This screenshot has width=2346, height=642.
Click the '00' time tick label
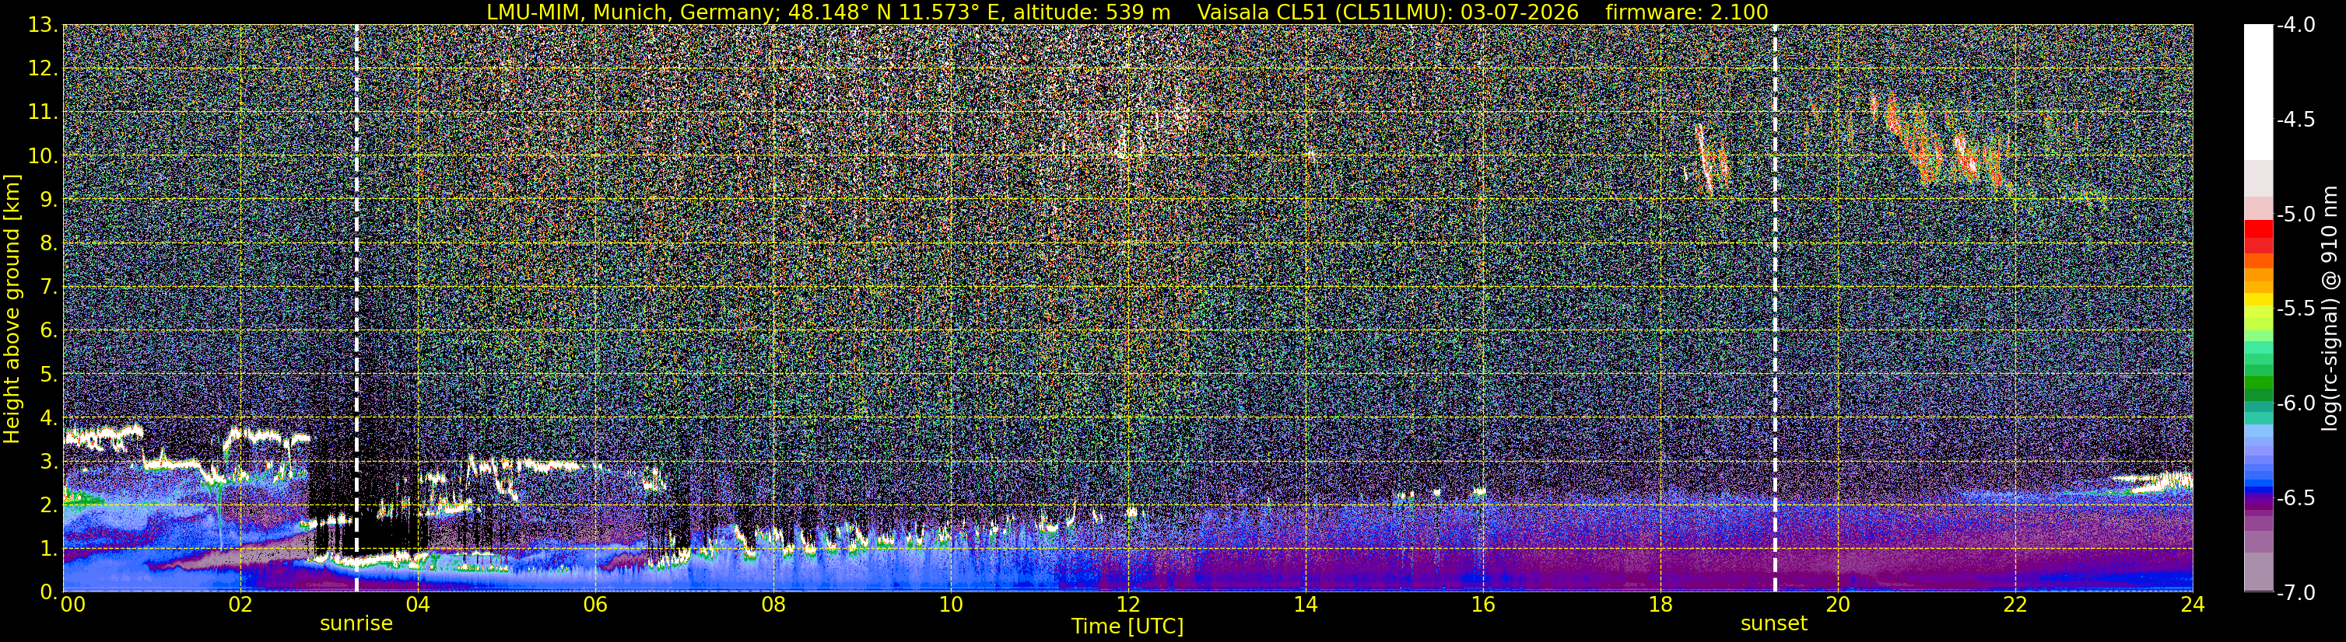(x=73, y=604)
